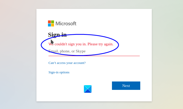183x109 pixels.
Task: Click the yellow square in Microsoft logo
Action: [x=52, y=25]
